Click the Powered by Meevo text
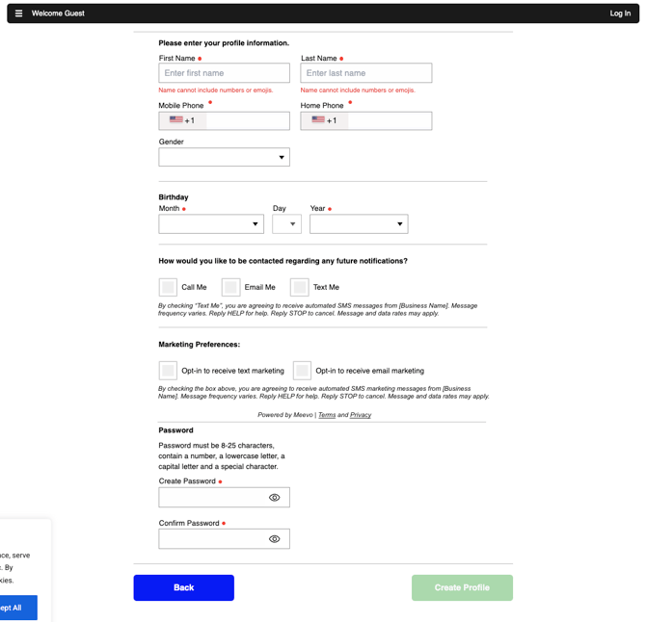The width and height of the screenshot is (646, 622). [285, 415]
